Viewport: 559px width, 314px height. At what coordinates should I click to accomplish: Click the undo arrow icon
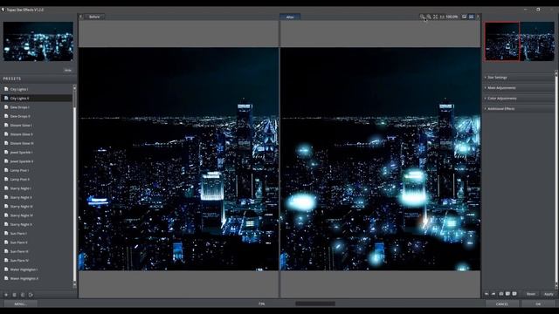click(487, 294)
